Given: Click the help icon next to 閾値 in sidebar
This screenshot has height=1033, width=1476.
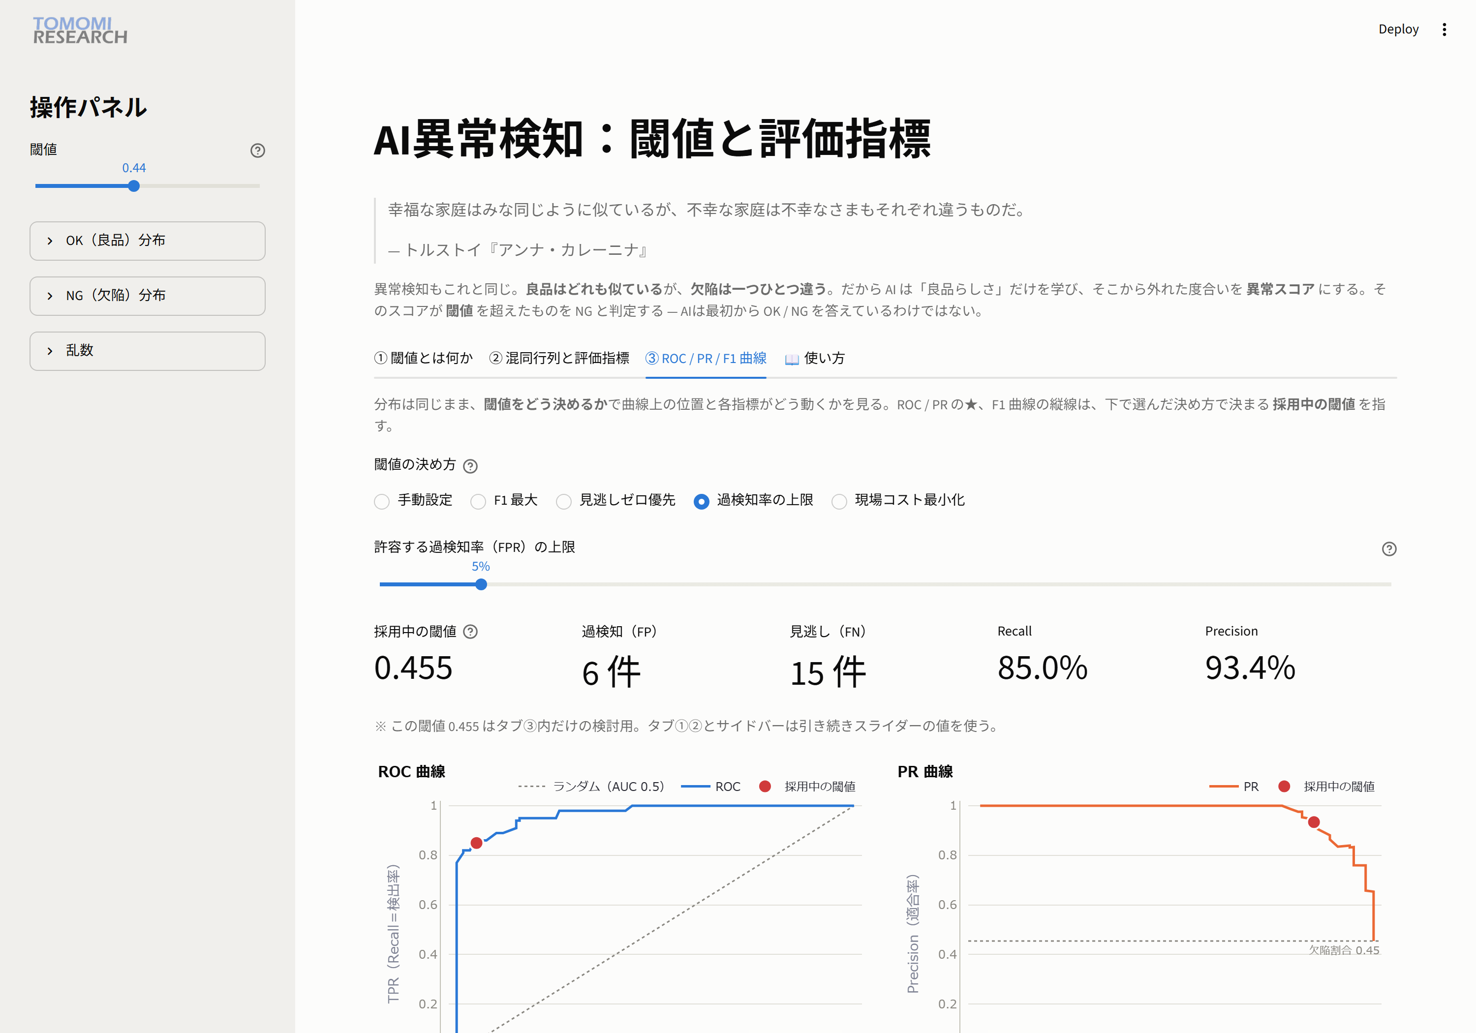Looking at the screenshot, I should coord(257,151).
